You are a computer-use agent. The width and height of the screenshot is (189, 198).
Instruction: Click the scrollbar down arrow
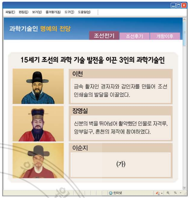[184, 188]
